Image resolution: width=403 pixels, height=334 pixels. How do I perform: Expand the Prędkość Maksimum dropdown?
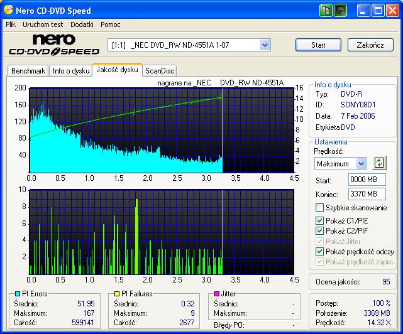click(x=361, y=164)
